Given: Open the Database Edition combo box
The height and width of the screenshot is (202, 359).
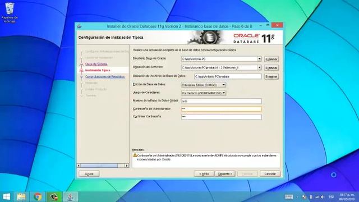Looking at the screenshot, I should click(204, 85).
